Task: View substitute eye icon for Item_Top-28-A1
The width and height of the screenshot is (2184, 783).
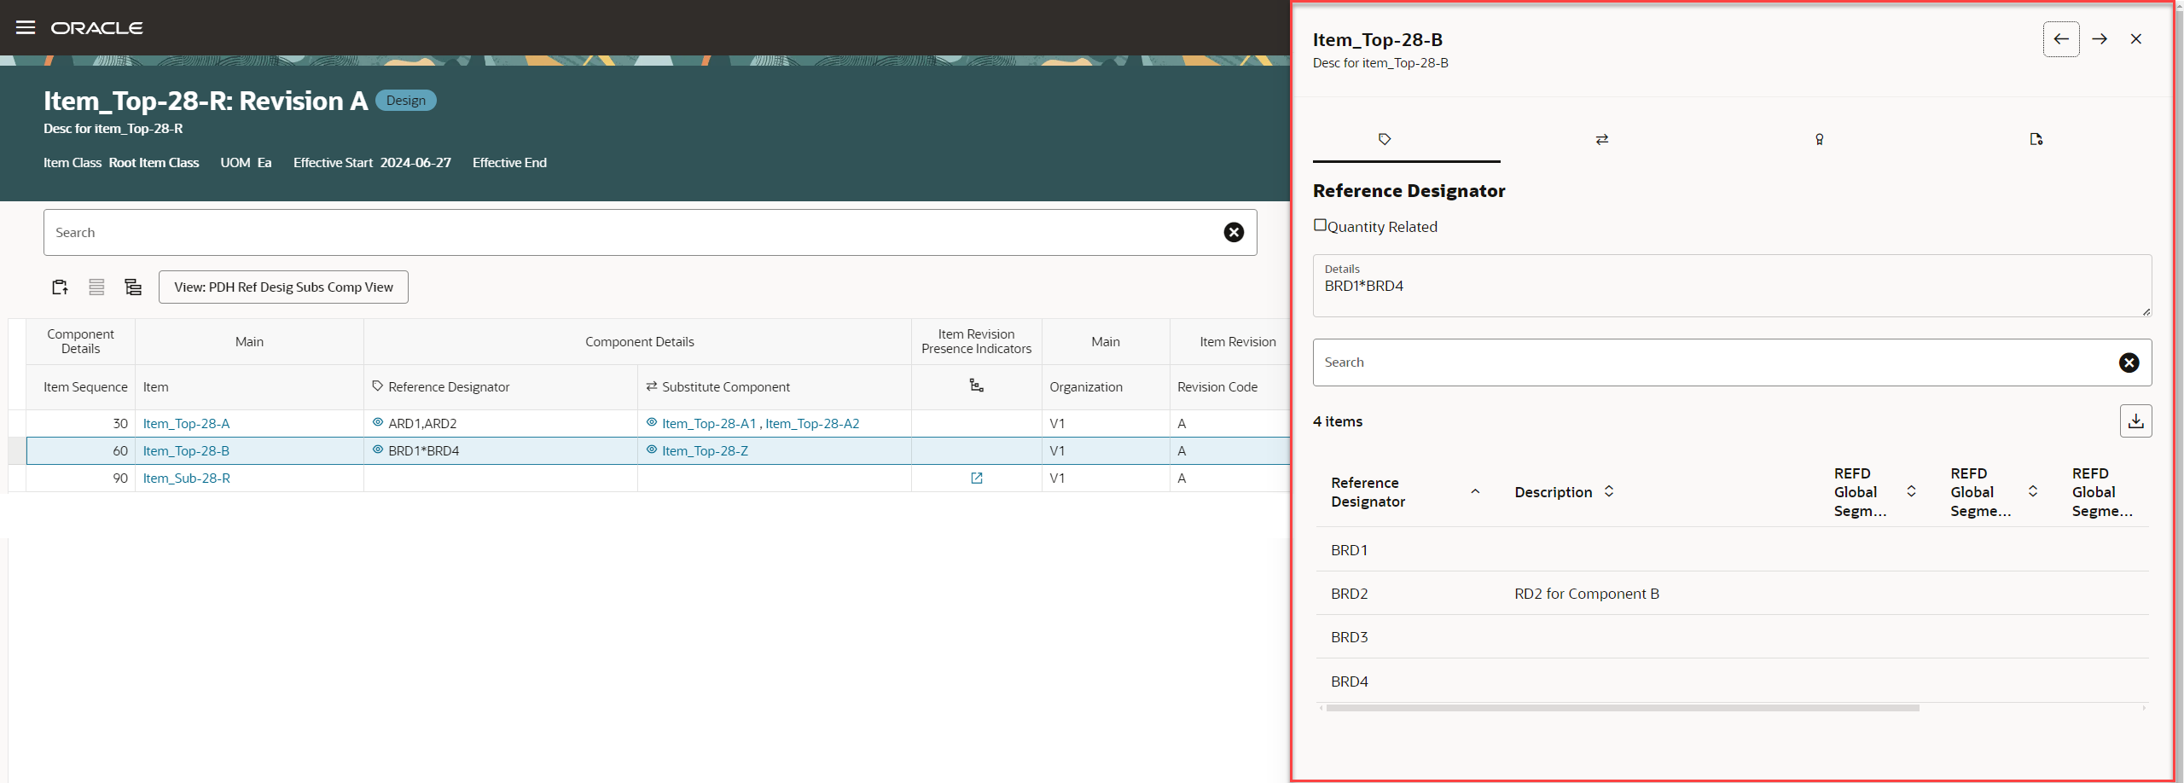Action: coord(652,422)
